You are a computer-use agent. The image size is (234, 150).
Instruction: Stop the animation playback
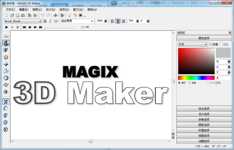coord(18,27)
